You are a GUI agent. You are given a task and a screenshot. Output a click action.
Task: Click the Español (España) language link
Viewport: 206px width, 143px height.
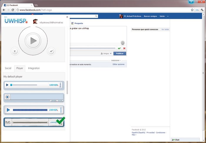pos(138,132)
